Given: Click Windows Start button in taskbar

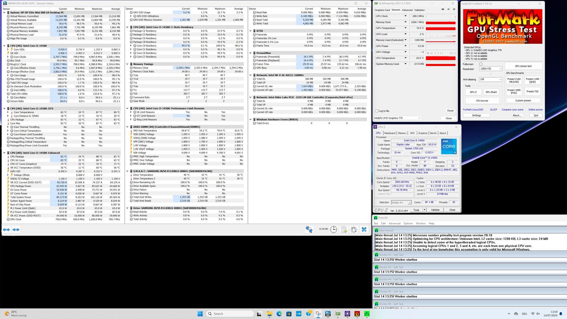Looking at the screenshot, I should pyautogui.click(x=200, y=314).
